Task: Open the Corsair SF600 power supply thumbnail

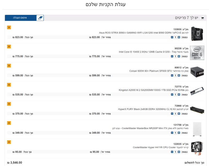Action: pos(197,72)
